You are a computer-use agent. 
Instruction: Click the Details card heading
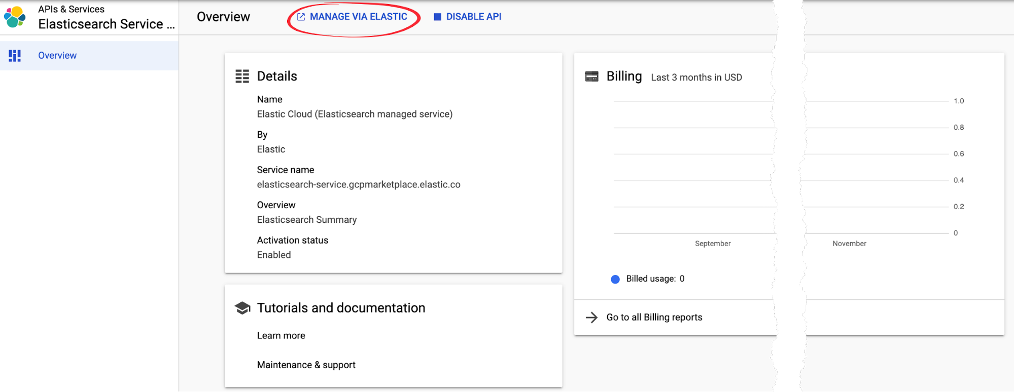(277, 76)
